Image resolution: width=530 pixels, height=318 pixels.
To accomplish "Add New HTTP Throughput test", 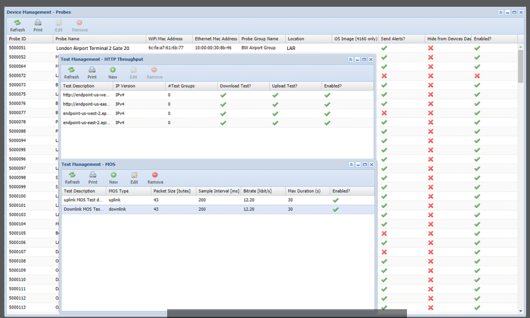I will [x=113, y=70].
